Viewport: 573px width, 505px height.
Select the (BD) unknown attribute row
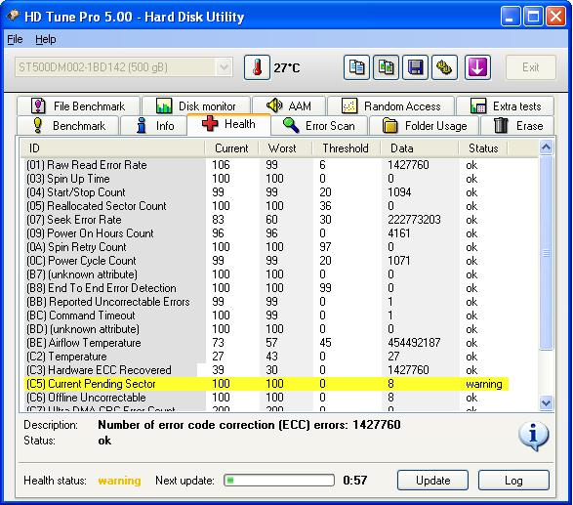tap(266, 329)
